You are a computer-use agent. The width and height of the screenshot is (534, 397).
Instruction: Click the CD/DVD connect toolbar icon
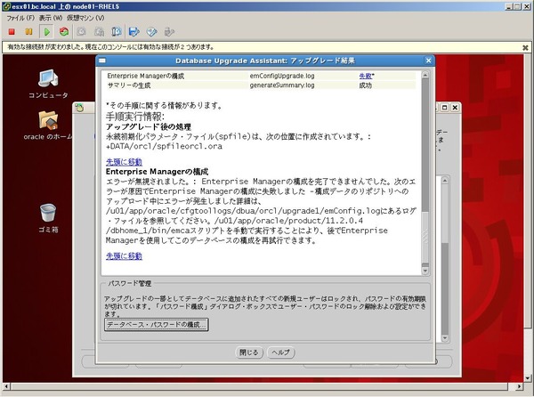151,32
